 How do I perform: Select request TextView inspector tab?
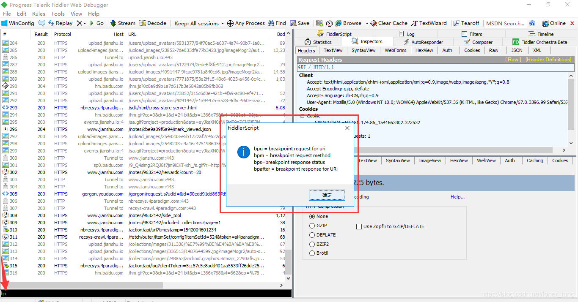(333, 50)
